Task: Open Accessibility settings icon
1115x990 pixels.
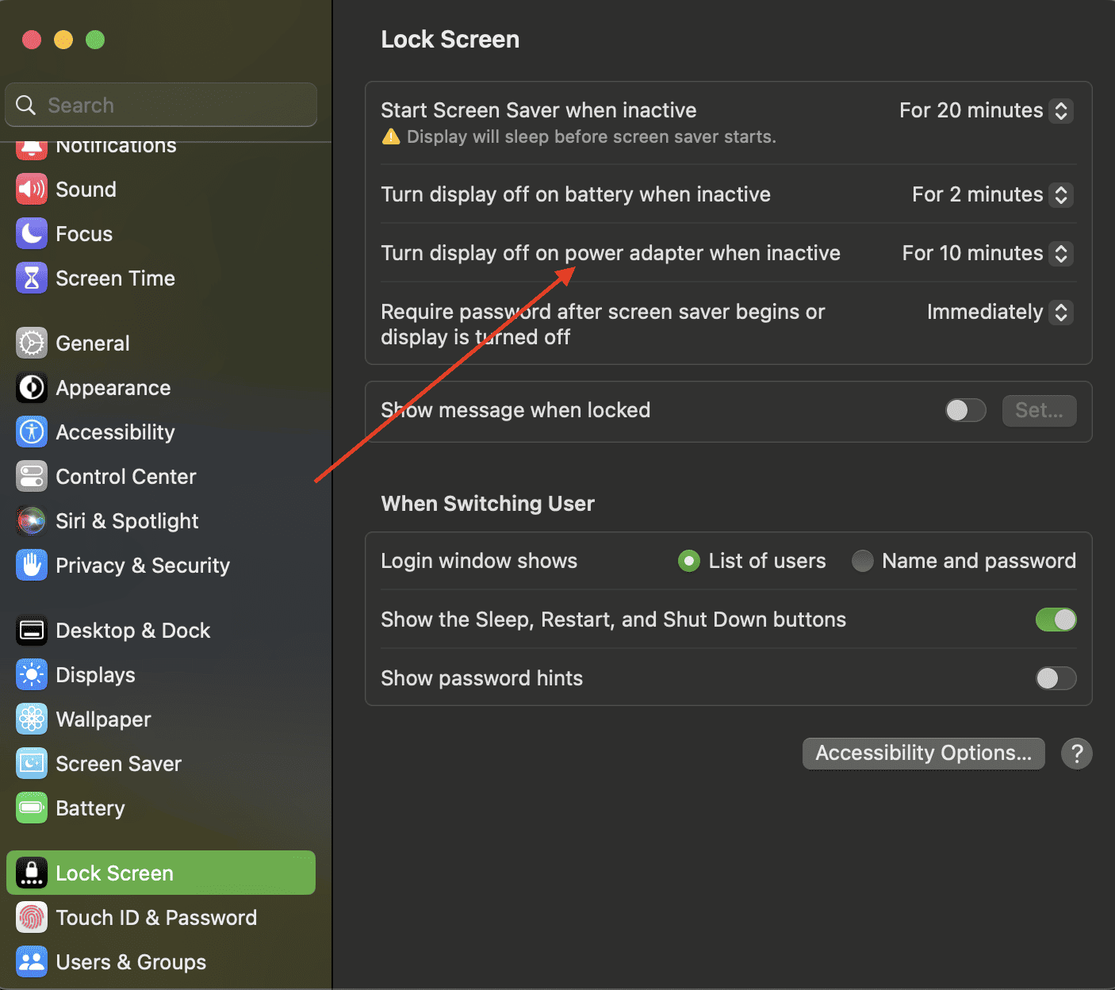Action: 32,432
